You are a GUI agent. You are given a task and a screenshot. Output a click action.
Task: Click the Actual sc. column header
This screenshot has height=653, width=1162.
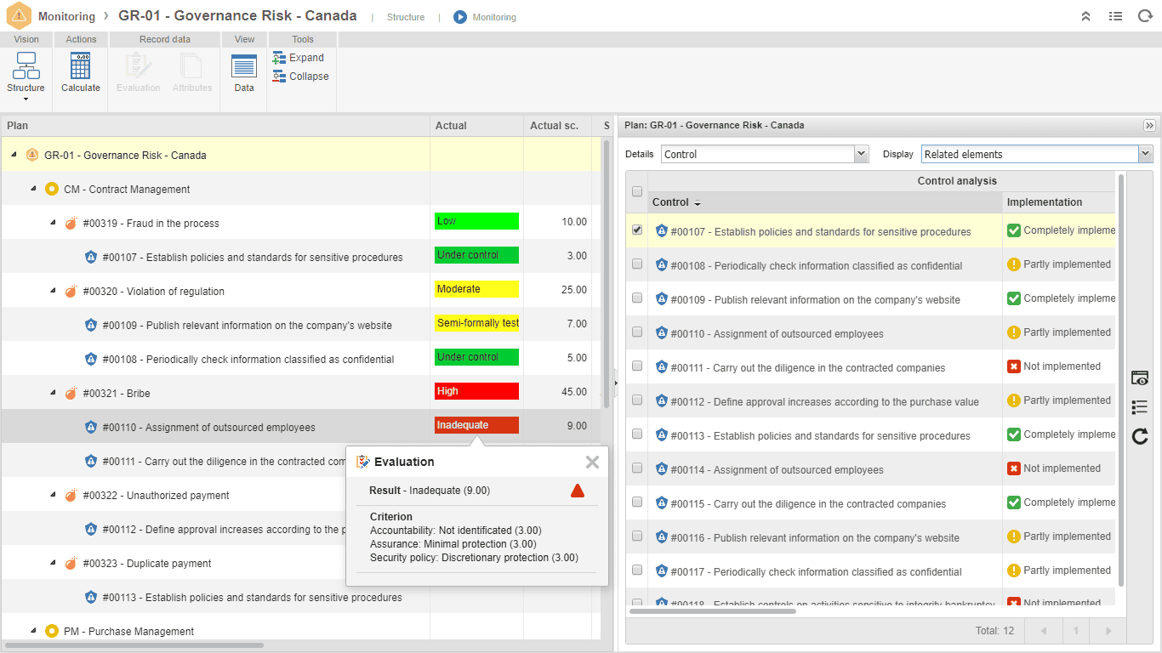pos(557,126)
